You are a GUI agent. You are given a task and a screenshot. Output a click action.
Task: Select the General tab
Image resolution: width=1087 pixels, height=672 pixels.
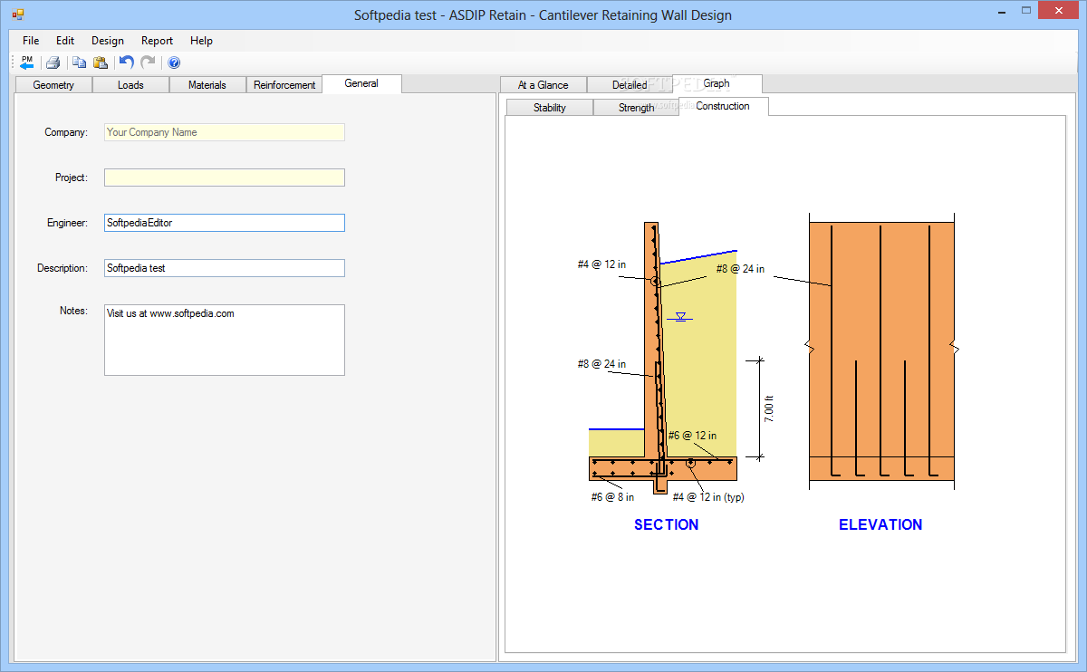361,83
